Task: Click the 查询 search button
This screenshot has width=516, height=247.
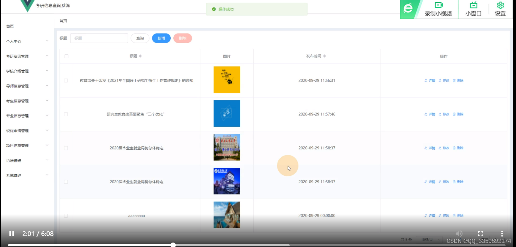Action: 140,38
